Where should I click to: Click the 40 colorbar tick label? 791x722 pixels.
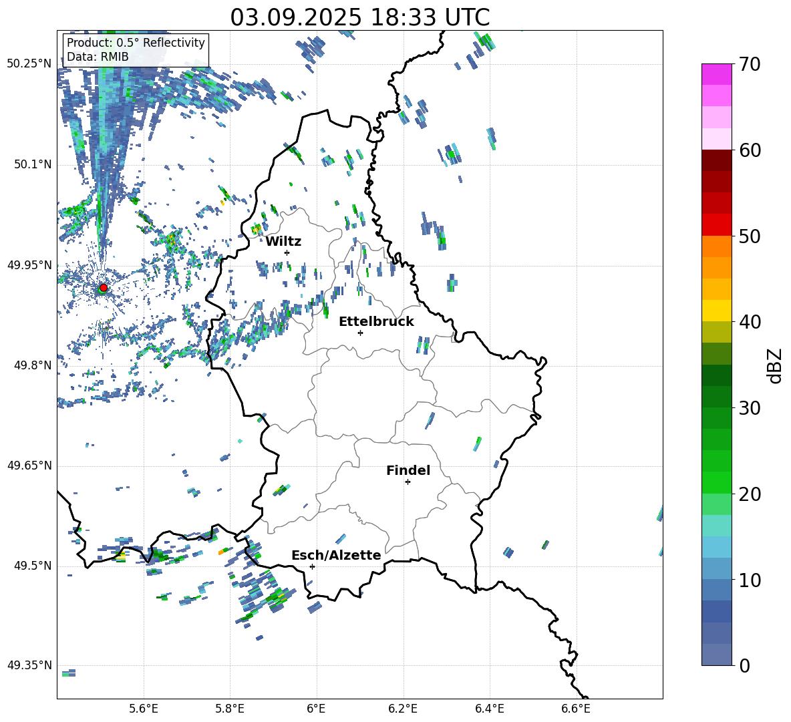point(749,322)
